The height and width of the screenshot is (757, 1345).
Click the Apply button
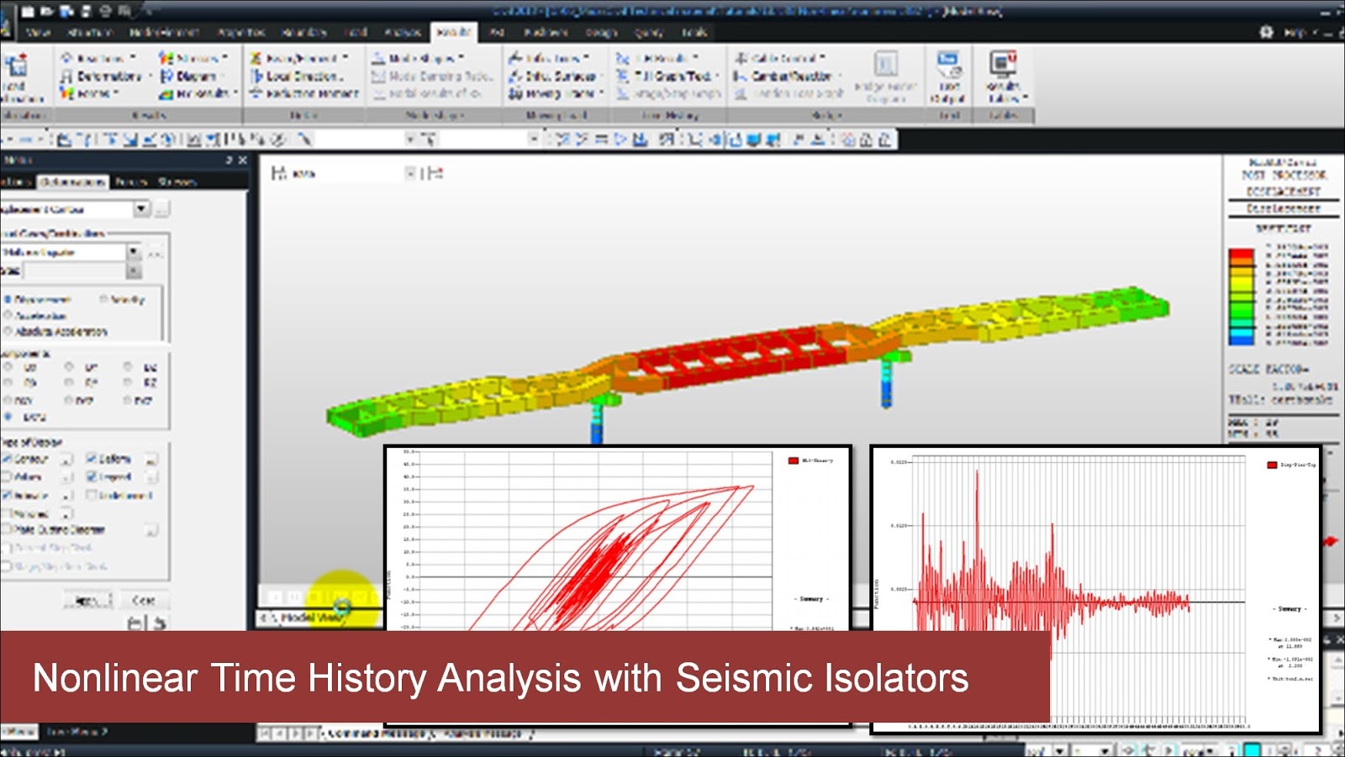coord(88,600)
